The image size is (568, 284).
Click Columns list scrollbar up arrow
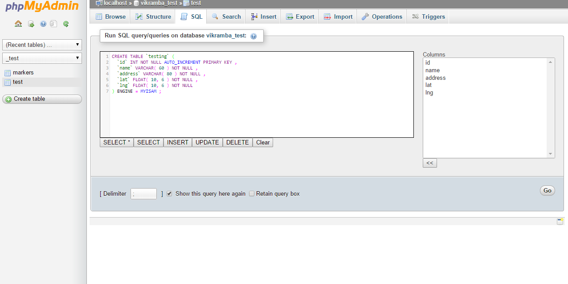coord(551,62)
